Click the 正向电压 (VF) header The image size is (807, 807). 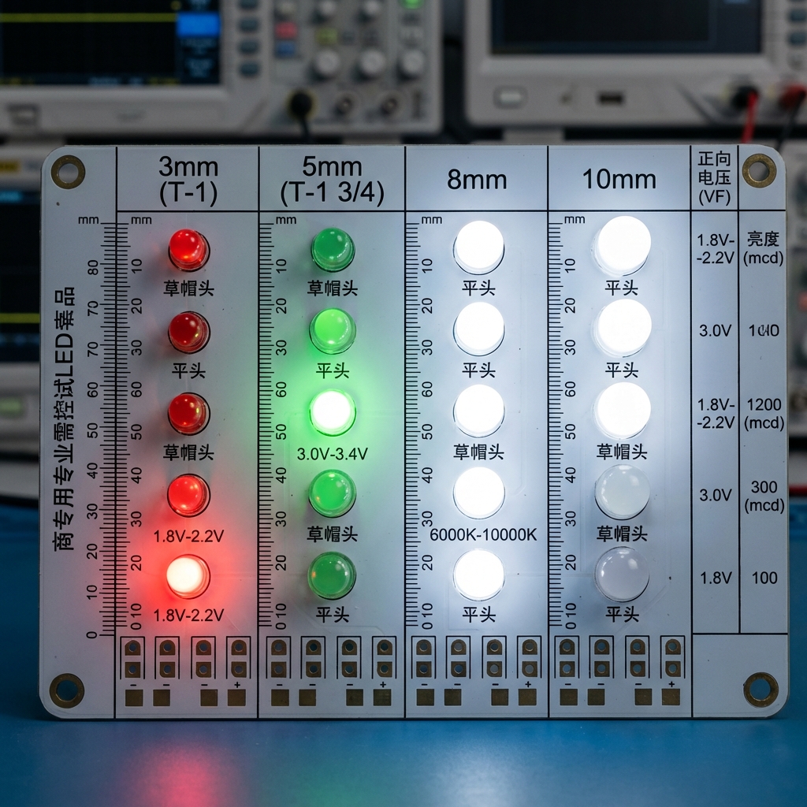[714, 179]
